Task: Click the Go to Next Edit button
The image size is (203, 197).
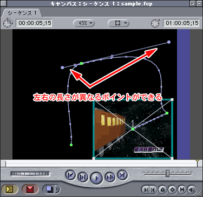Action: (x=122, y=175)
